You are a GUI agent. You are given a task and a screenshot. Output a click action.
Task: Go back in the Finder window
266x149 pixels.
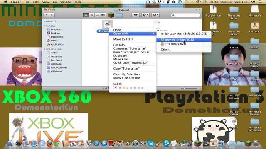46,15
